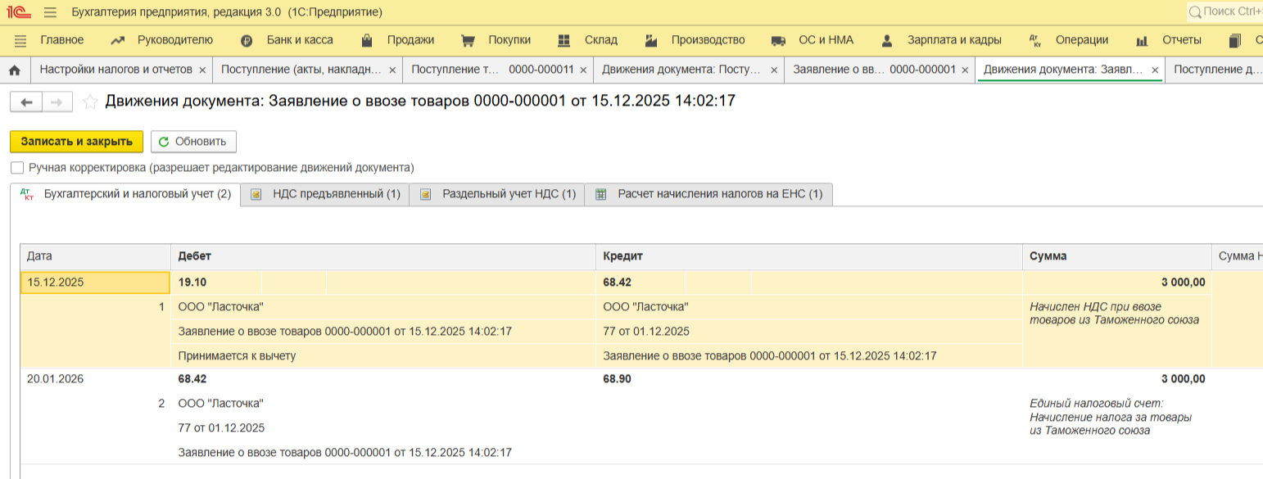Switch to НДС предъявленный tab
The image size is (1263, 479).
(325, 195)
